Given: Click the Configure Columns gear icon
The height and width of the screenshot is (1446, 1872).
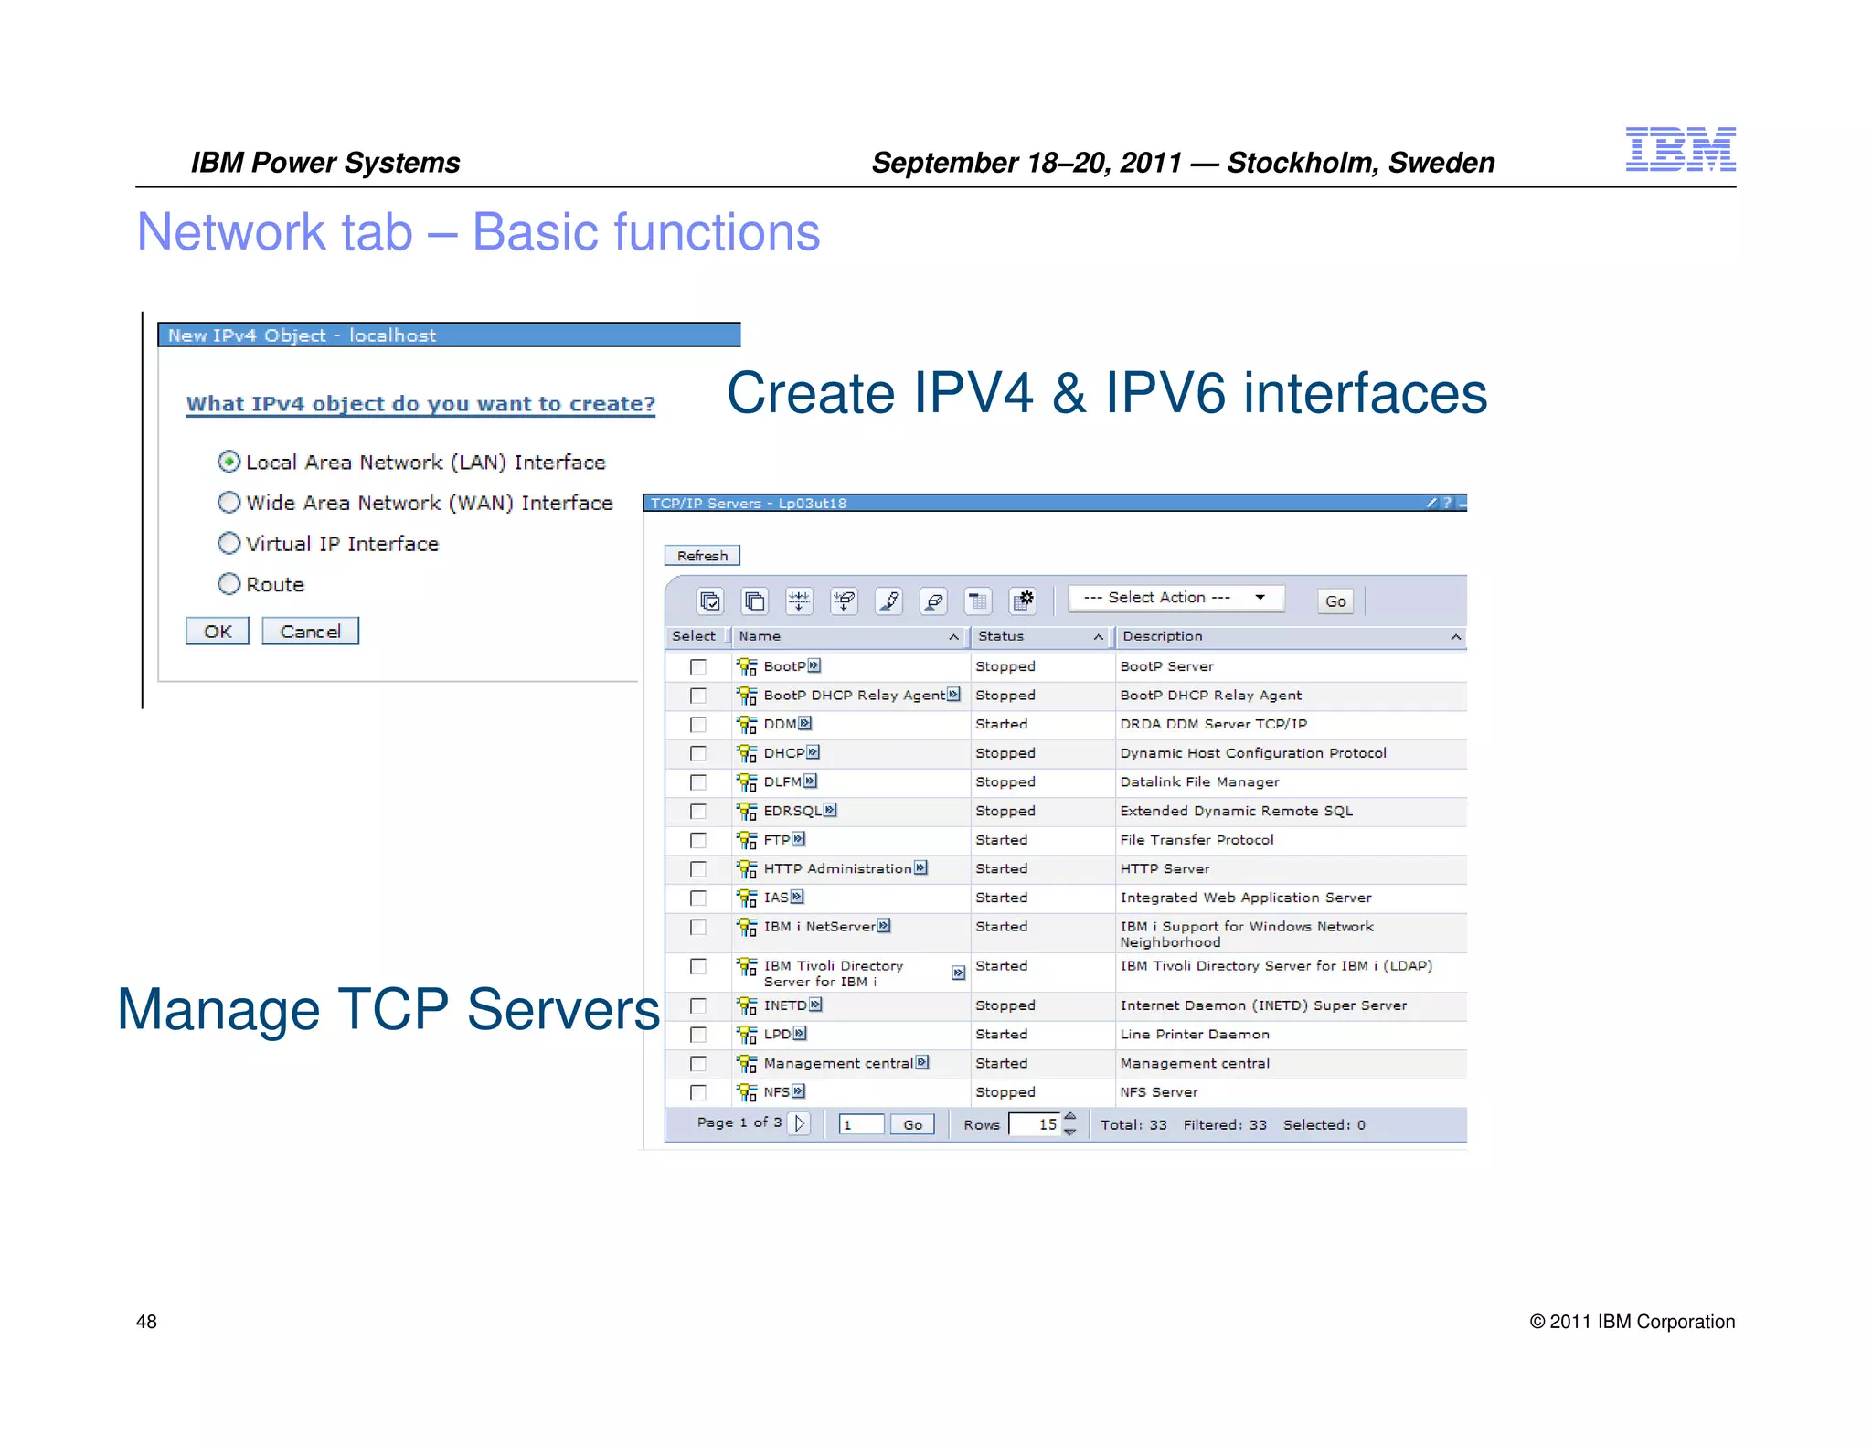Looking at the screenshot, I should (1023, 601).
